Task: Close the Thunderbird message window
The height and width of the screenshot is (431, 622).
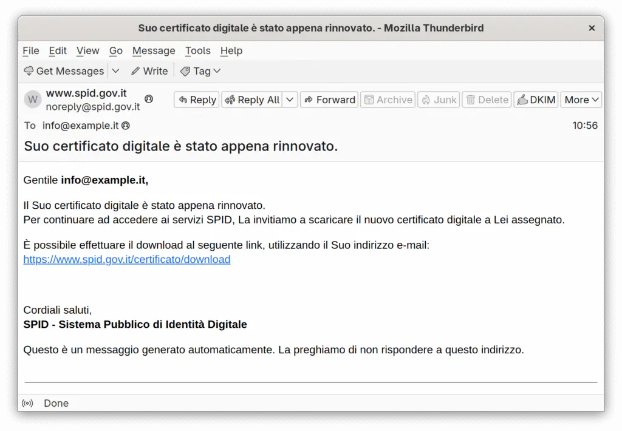Action: coord(592,28)
